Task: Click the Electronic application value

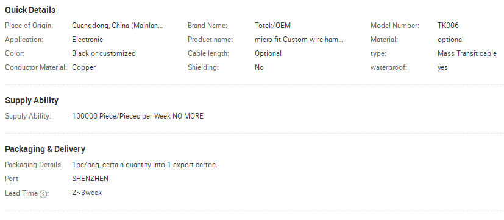Action: pos(87,40)
